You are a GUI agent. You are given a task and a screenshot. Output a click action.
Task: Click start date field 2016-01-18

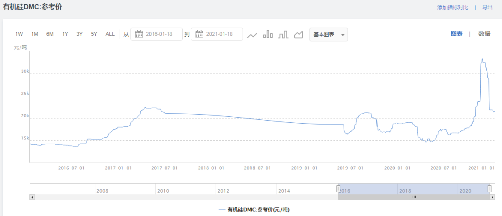pos(157,34)
